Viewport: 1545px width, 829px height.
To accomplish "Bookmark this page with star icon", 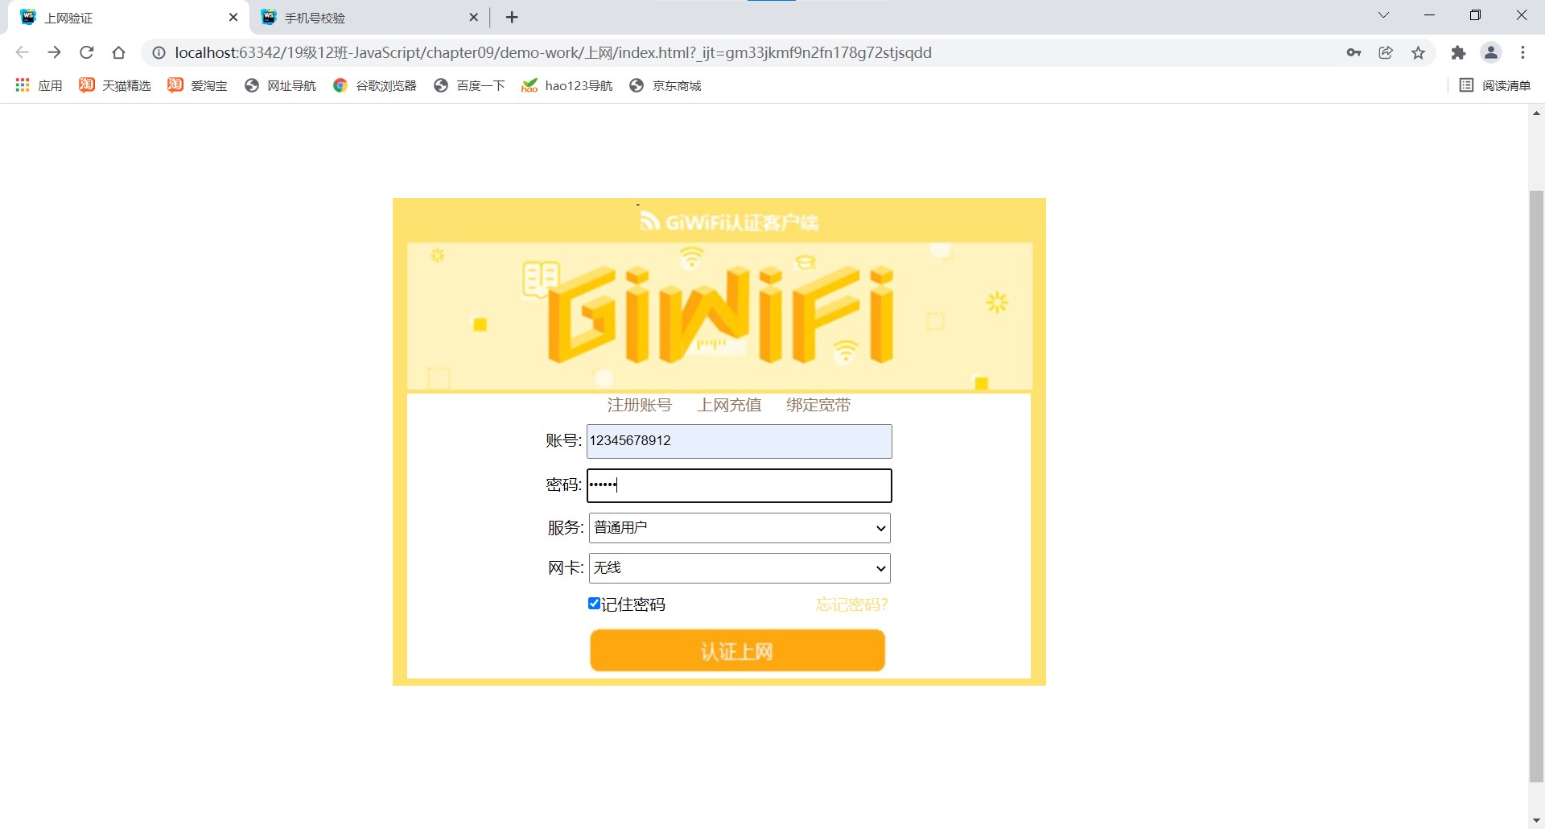I will pos(1419,52).
